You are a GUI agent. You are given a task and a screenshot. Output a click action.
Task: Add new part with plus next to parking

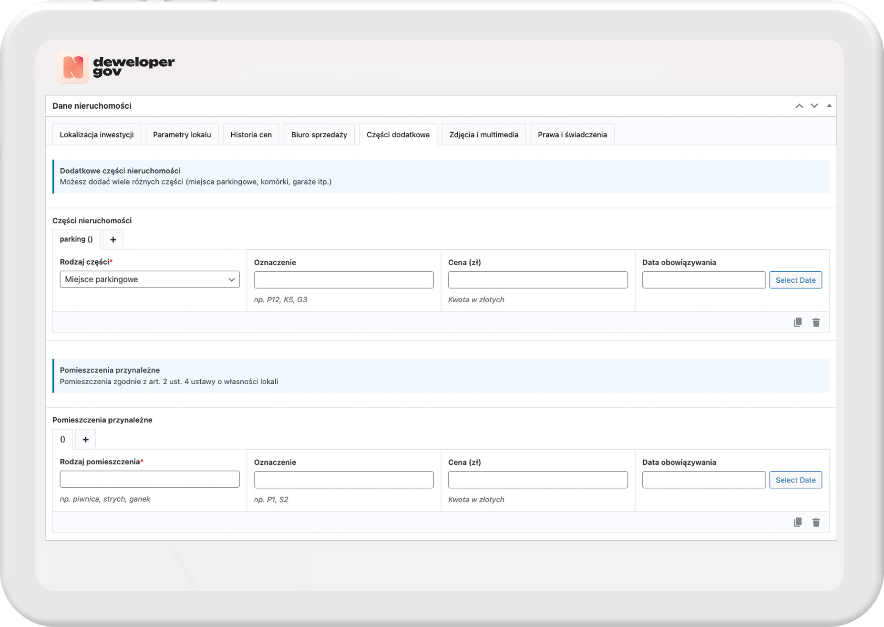click(x=113, y=239)
